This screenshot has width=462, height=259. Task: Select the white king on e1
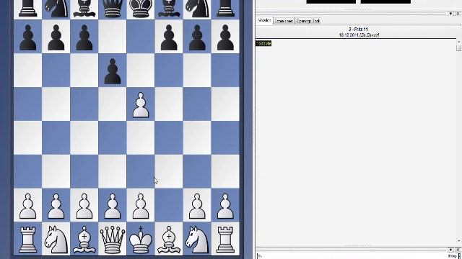[x=141, y=239]
